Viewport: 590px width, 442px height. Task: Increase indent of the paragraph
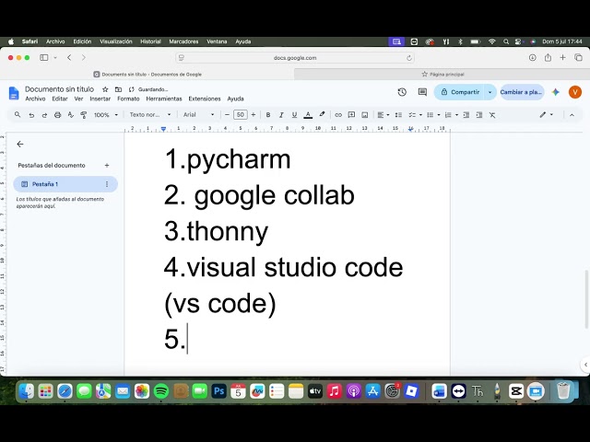click(x=479, y=114)
